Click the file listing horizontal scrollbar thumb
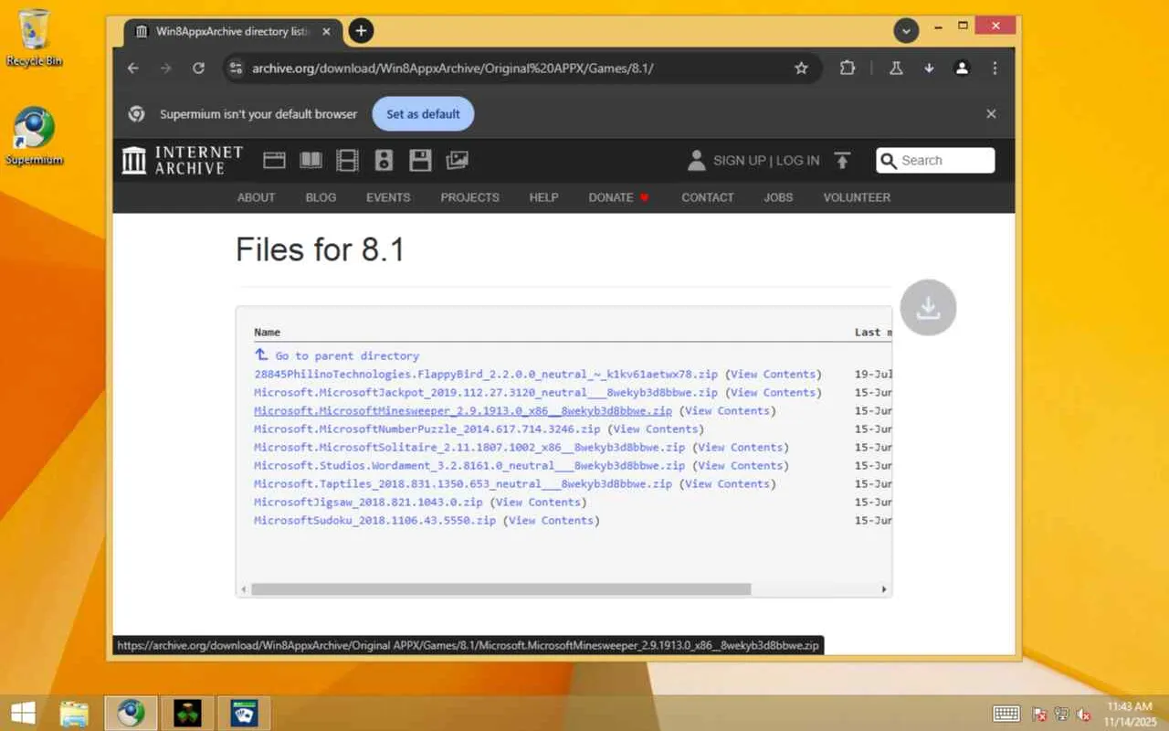Screen dimensions: 1169x731 click(x=500, y=589)
